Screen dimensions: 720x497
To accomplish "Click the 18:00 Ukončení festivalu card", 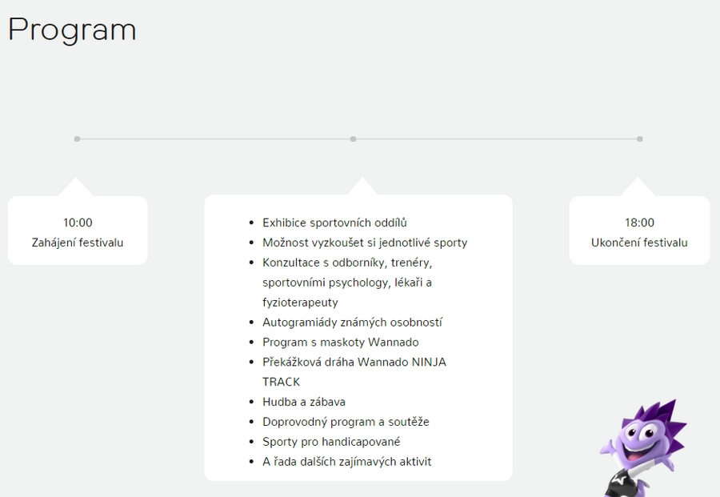I will (639, 230).
